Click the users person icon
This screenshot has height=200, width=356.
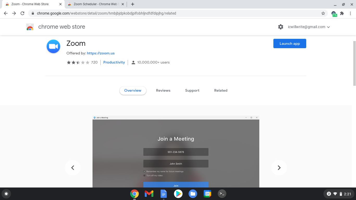pyautogui.click(x=133, y=63)
